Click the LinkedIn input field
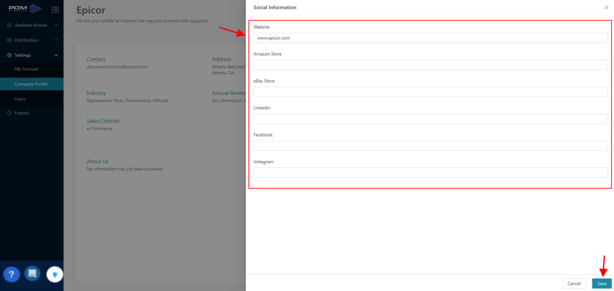 click(430, 119)
